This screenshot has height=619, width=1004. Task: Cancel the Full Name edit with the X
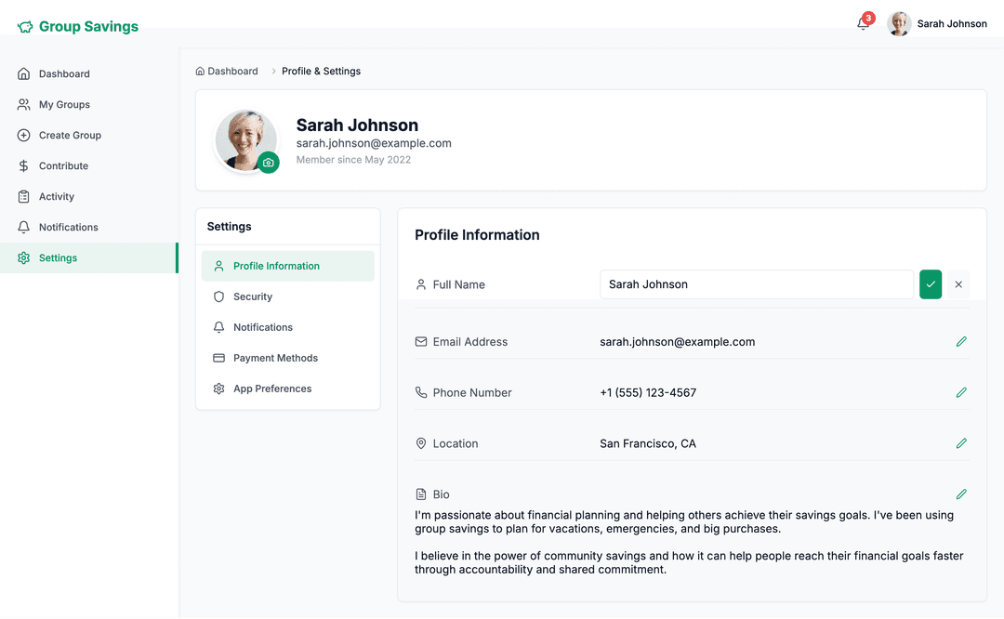point(958,283)
